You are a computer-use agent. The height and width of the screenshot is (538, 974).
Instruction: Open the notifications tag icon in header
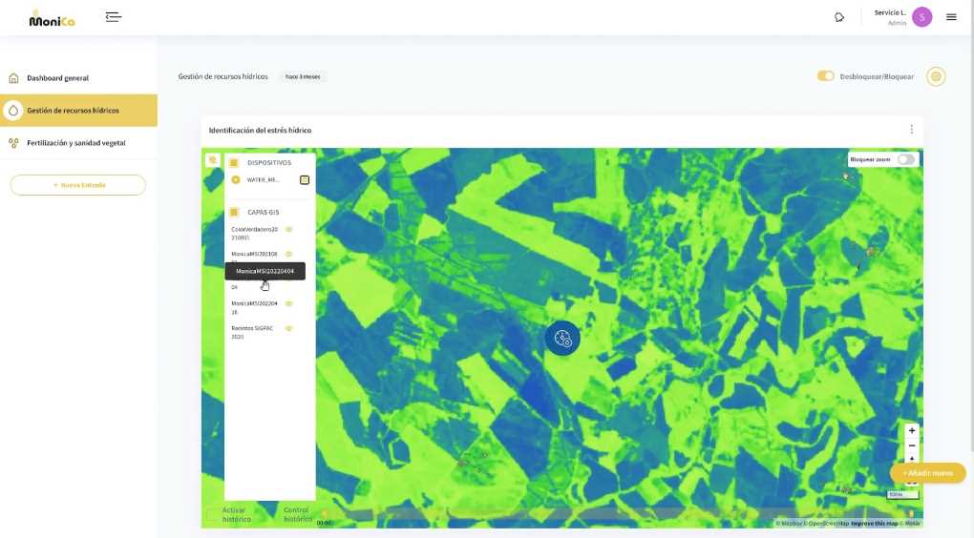point(839,17)
